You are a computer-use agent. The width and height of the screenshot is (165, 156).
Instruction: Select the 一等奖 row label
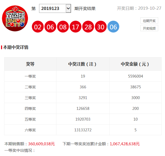tap(30, 76)
